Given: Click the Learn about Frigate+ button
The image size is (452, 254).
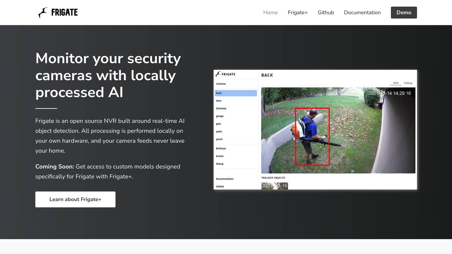Looking at the screenshot, I should point(75,199).
